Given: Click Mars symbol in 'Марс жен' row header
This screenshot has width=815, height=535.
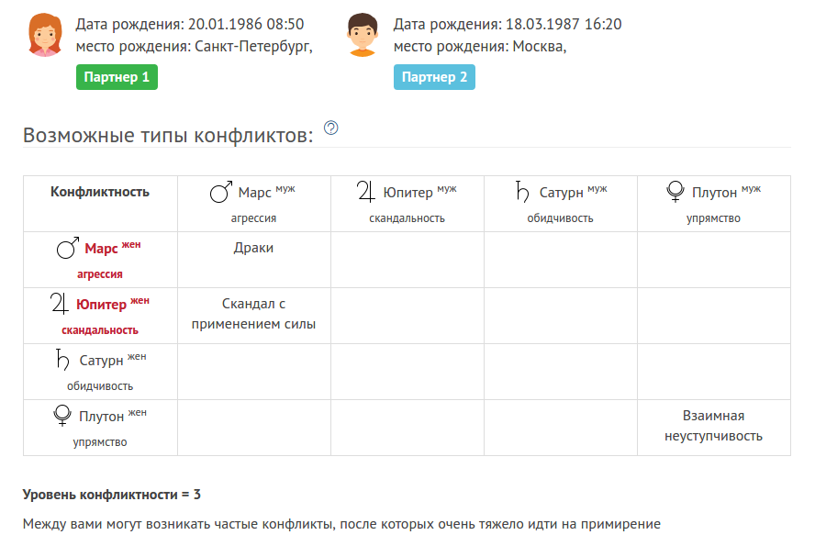Looking at the screenshot, I should [x=68, y=248].
